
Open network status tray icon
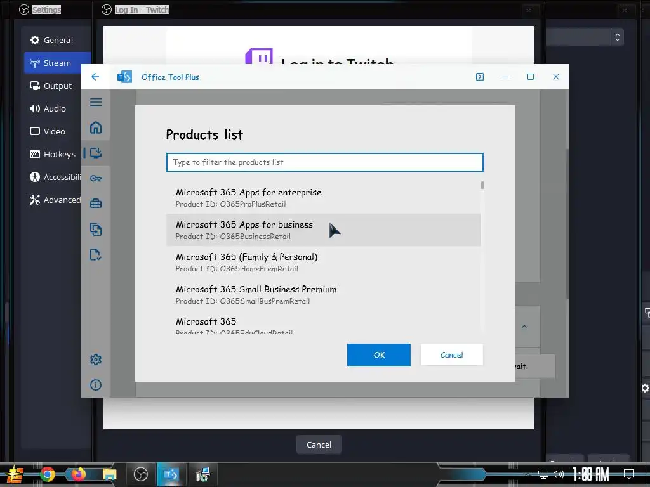coord(543,474)
